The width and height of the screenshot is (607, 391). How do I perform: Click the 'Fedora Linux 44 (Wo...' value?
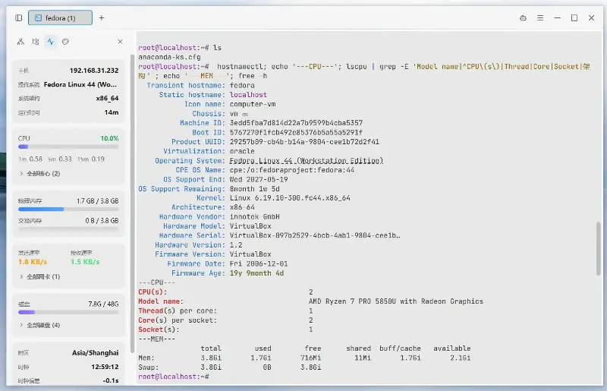[80, 84]
